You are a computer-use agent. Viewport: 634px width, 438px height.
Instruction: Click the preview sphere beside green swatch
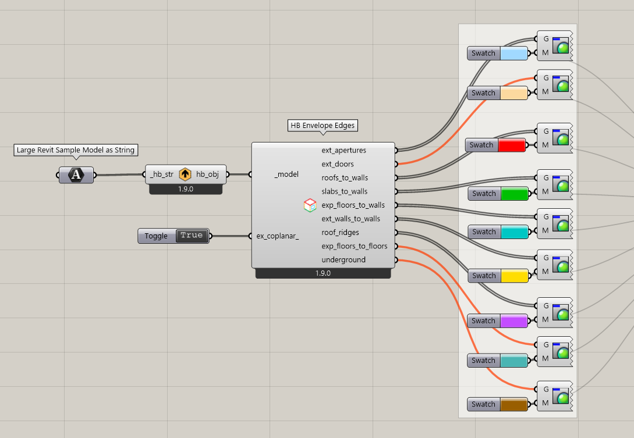click(x=562, y=186)
